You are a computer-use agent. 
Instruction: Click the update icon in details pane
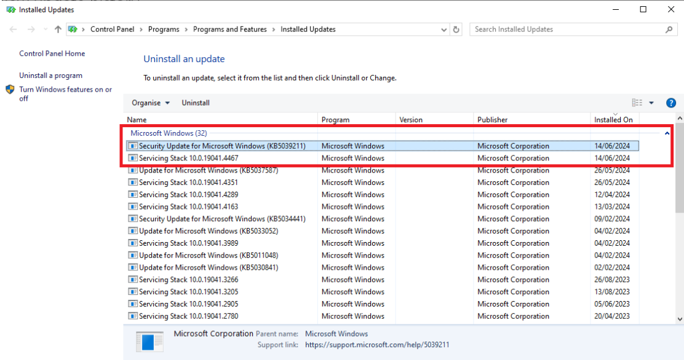click(149, 341)
